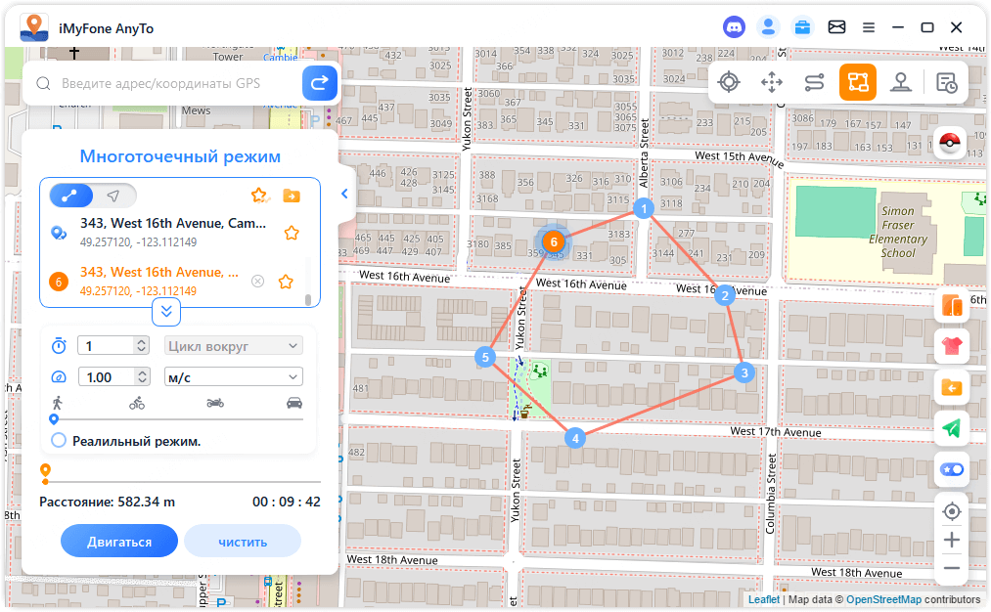Open the Pokeball game tool icon

click(950, 143)
